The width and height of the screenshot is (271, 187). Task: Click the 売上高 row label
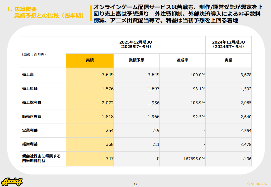tap(28, 75)
